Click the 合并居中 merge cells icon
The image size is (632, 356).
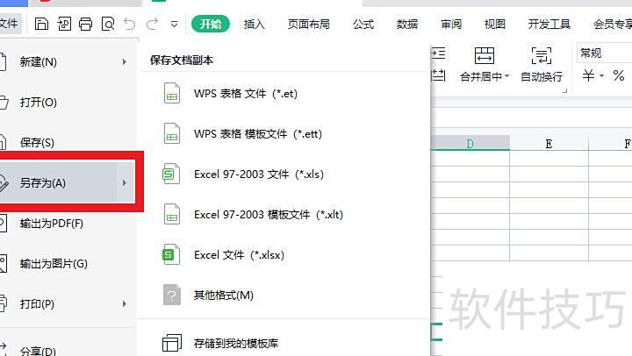point(484,56)
